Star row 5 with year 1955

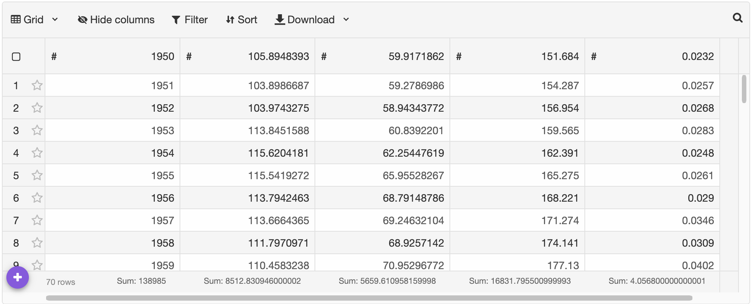37,175
